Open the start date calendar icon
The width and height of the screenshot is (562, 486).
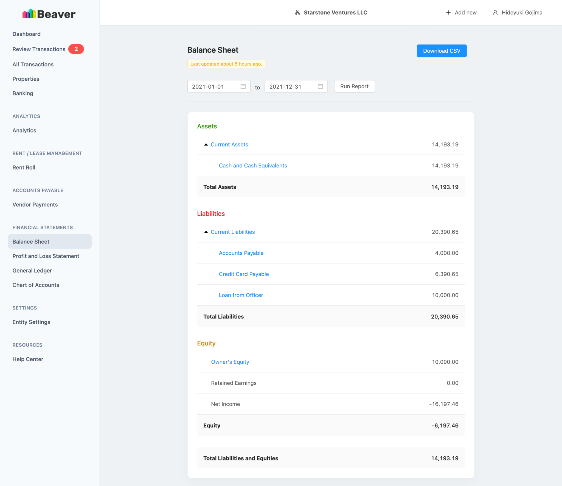(243, 86)
